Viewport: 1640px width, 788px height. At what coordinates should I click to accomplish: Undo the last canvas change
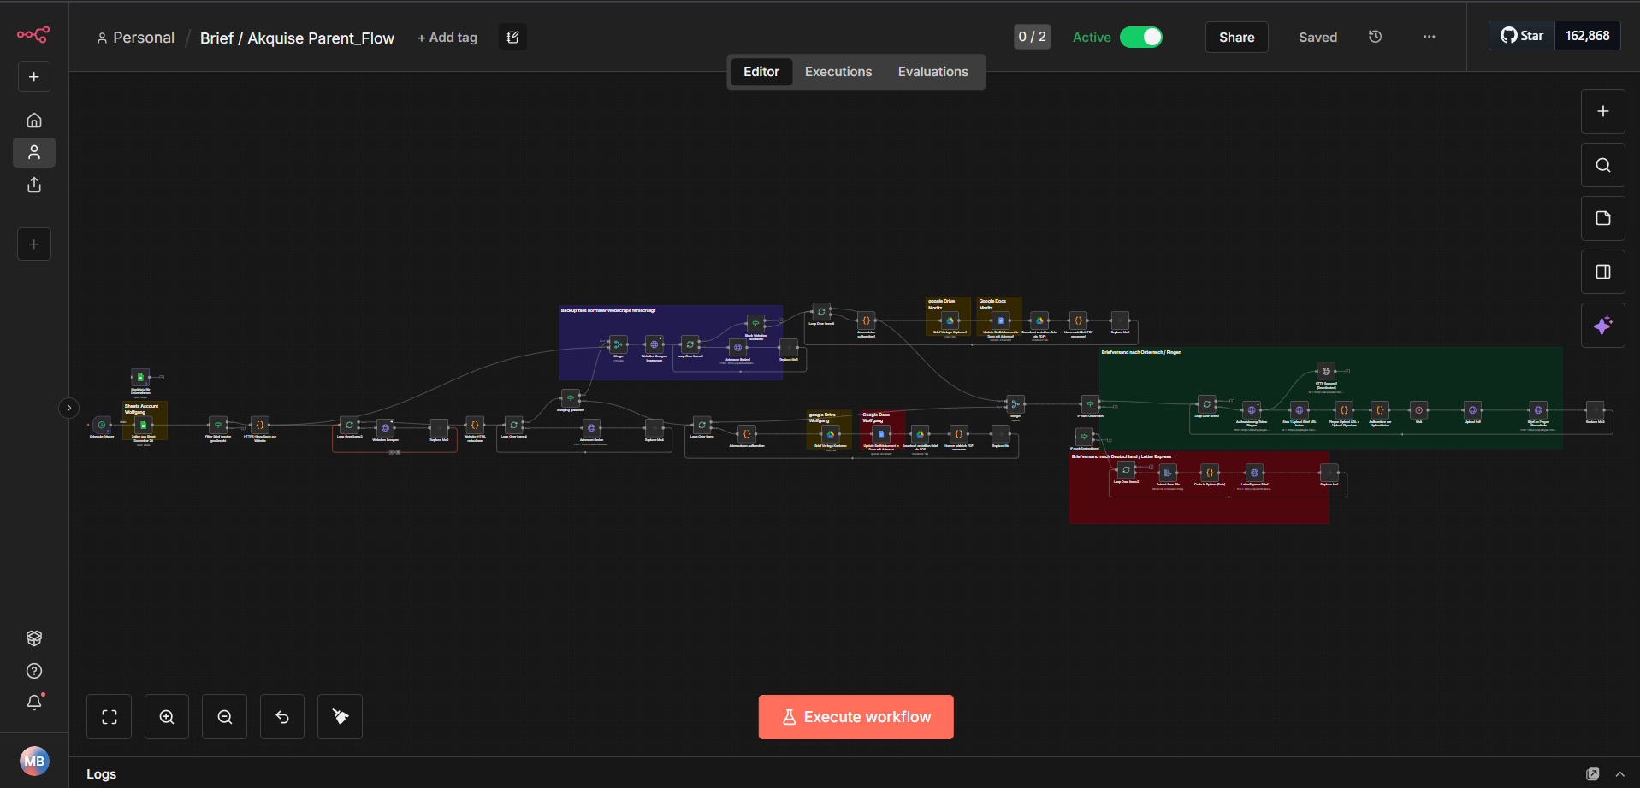282,717
